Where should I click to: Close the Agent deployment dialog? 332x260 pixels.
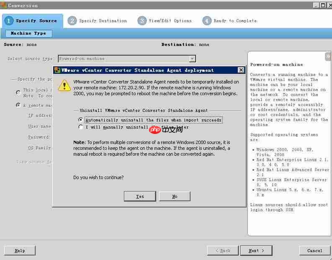tap(241, 70)
